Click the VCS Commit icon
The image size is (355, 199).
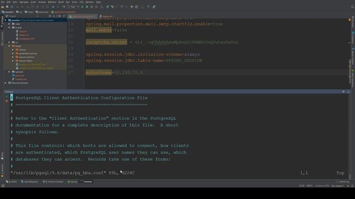pos(113,7)
